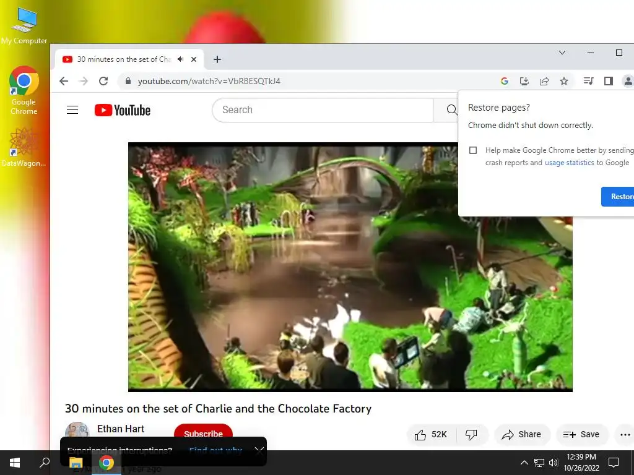Show hidden tray icons chevron
Image resolution: width=634 pixels, height=475 pixels.
coord(524,463)
